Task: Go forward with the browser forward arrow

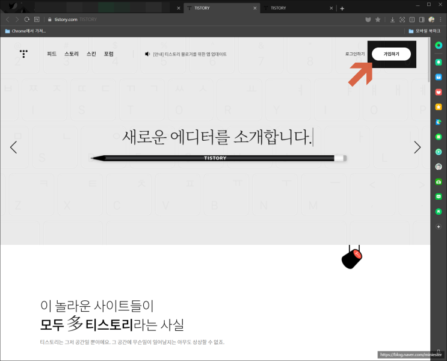Action: click(17, 19)
